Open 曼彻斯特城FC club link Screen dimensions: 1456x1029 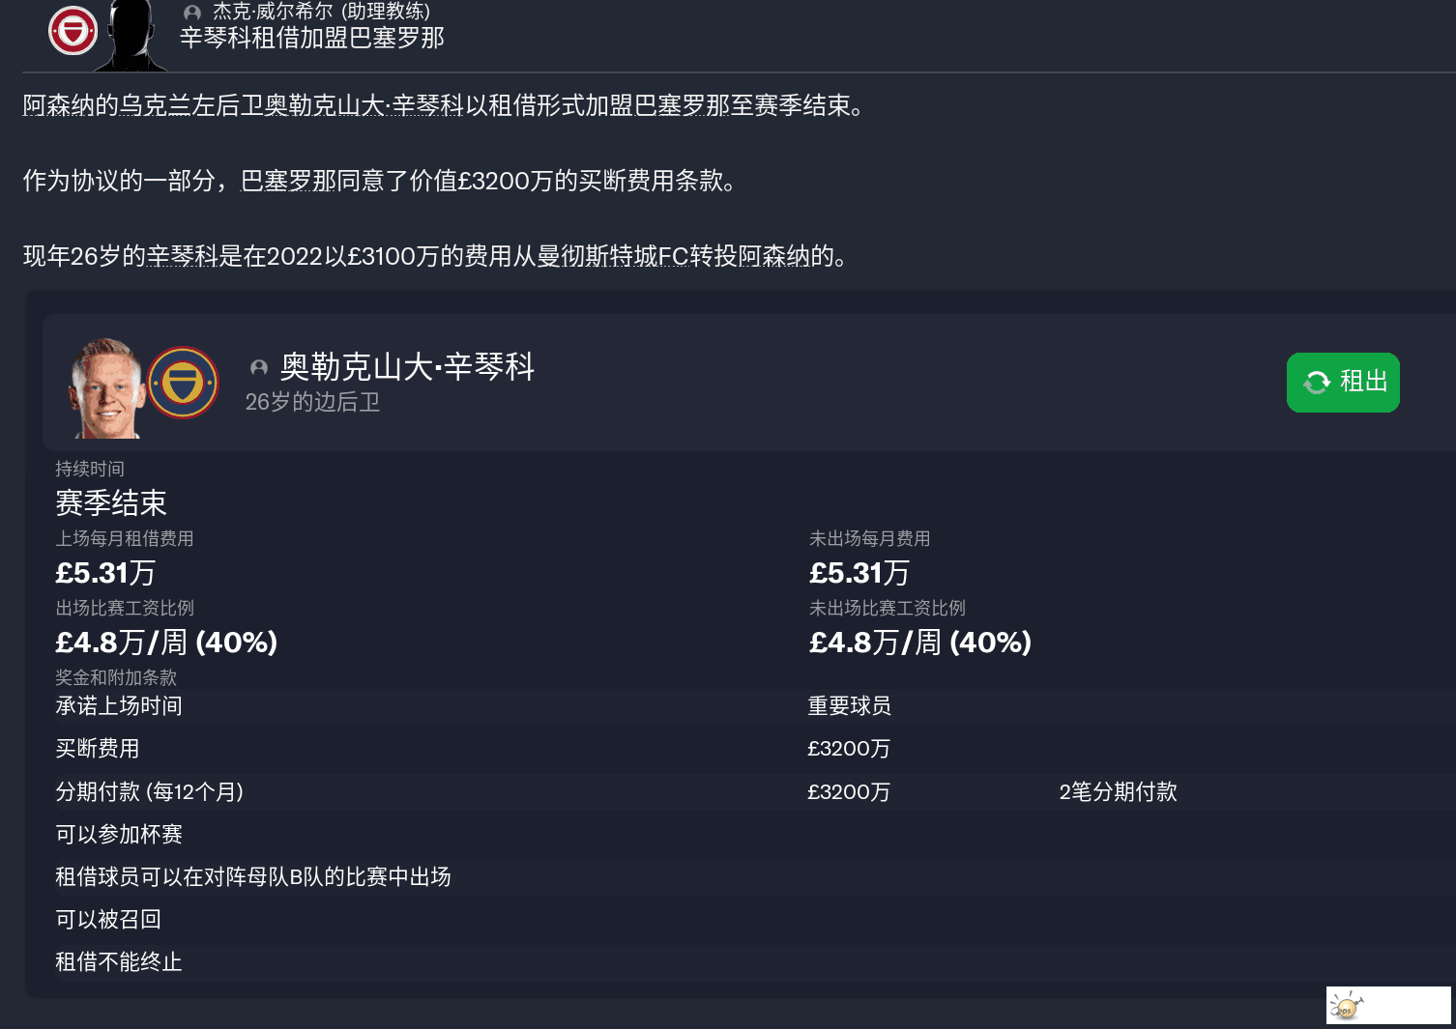click(613, 256)
